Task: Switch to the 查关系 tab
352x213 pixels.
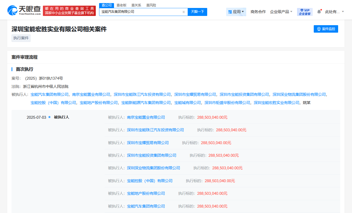Action: pyautogui.click(x=136, y=5)
